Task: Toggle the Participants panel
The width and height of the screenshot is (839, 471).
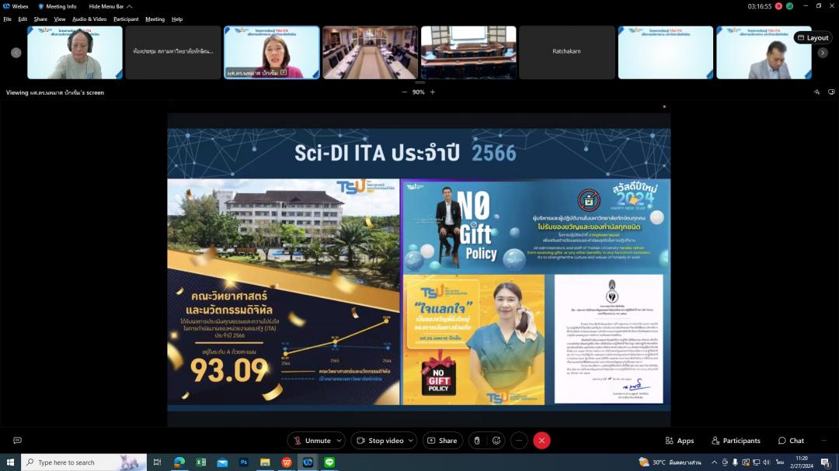Action: click(x=735, y=441)
